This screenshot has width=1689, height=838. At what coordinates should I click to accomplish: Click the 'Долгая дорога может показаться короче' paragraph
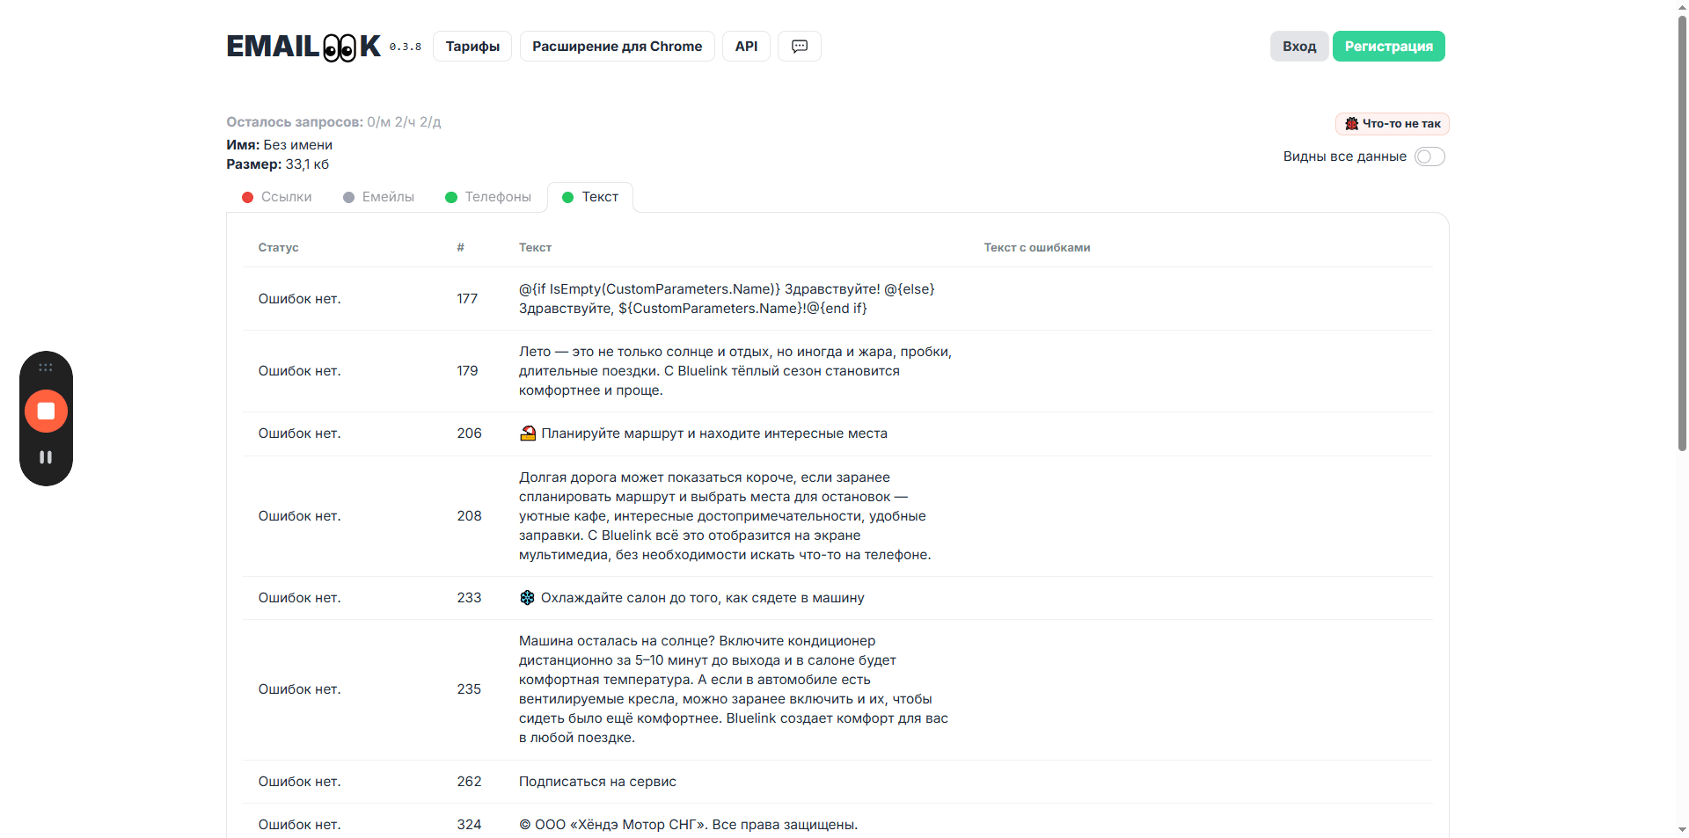tap(725, 516)
